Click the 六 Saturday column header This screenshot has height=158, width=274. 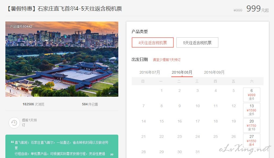[252, 81]
